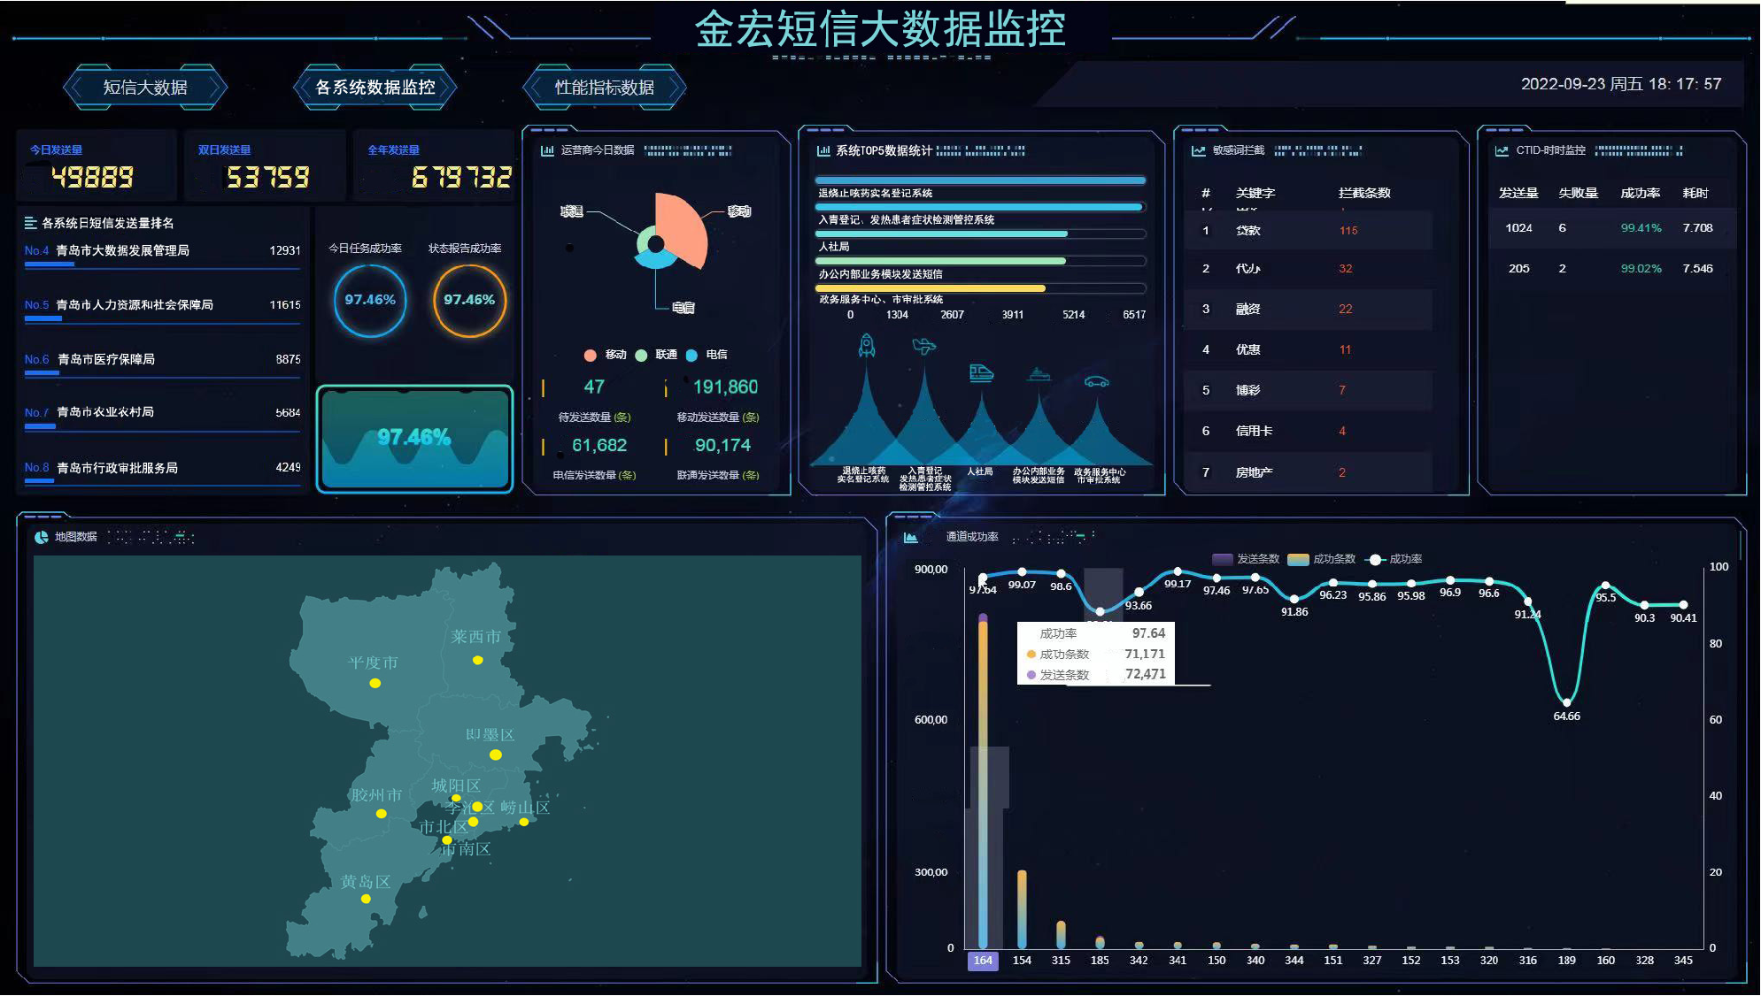Click the car icon above last peak

(1096, 381)
